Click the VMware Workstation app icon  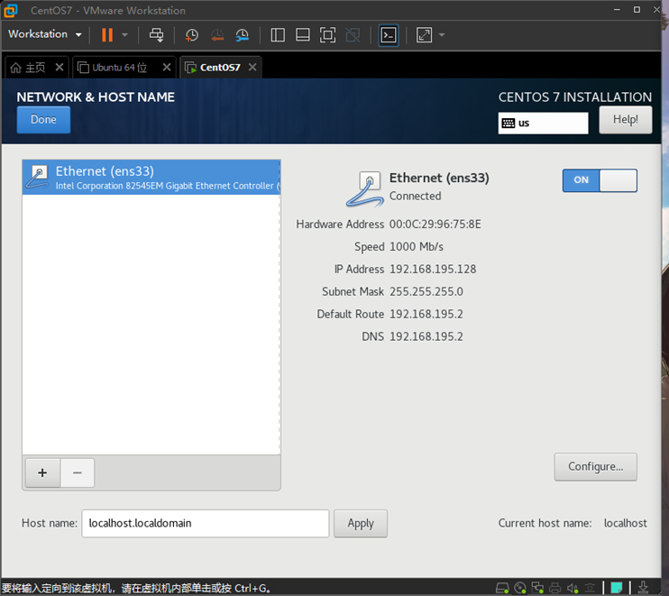pyautogui.click(x=11, y=11)
